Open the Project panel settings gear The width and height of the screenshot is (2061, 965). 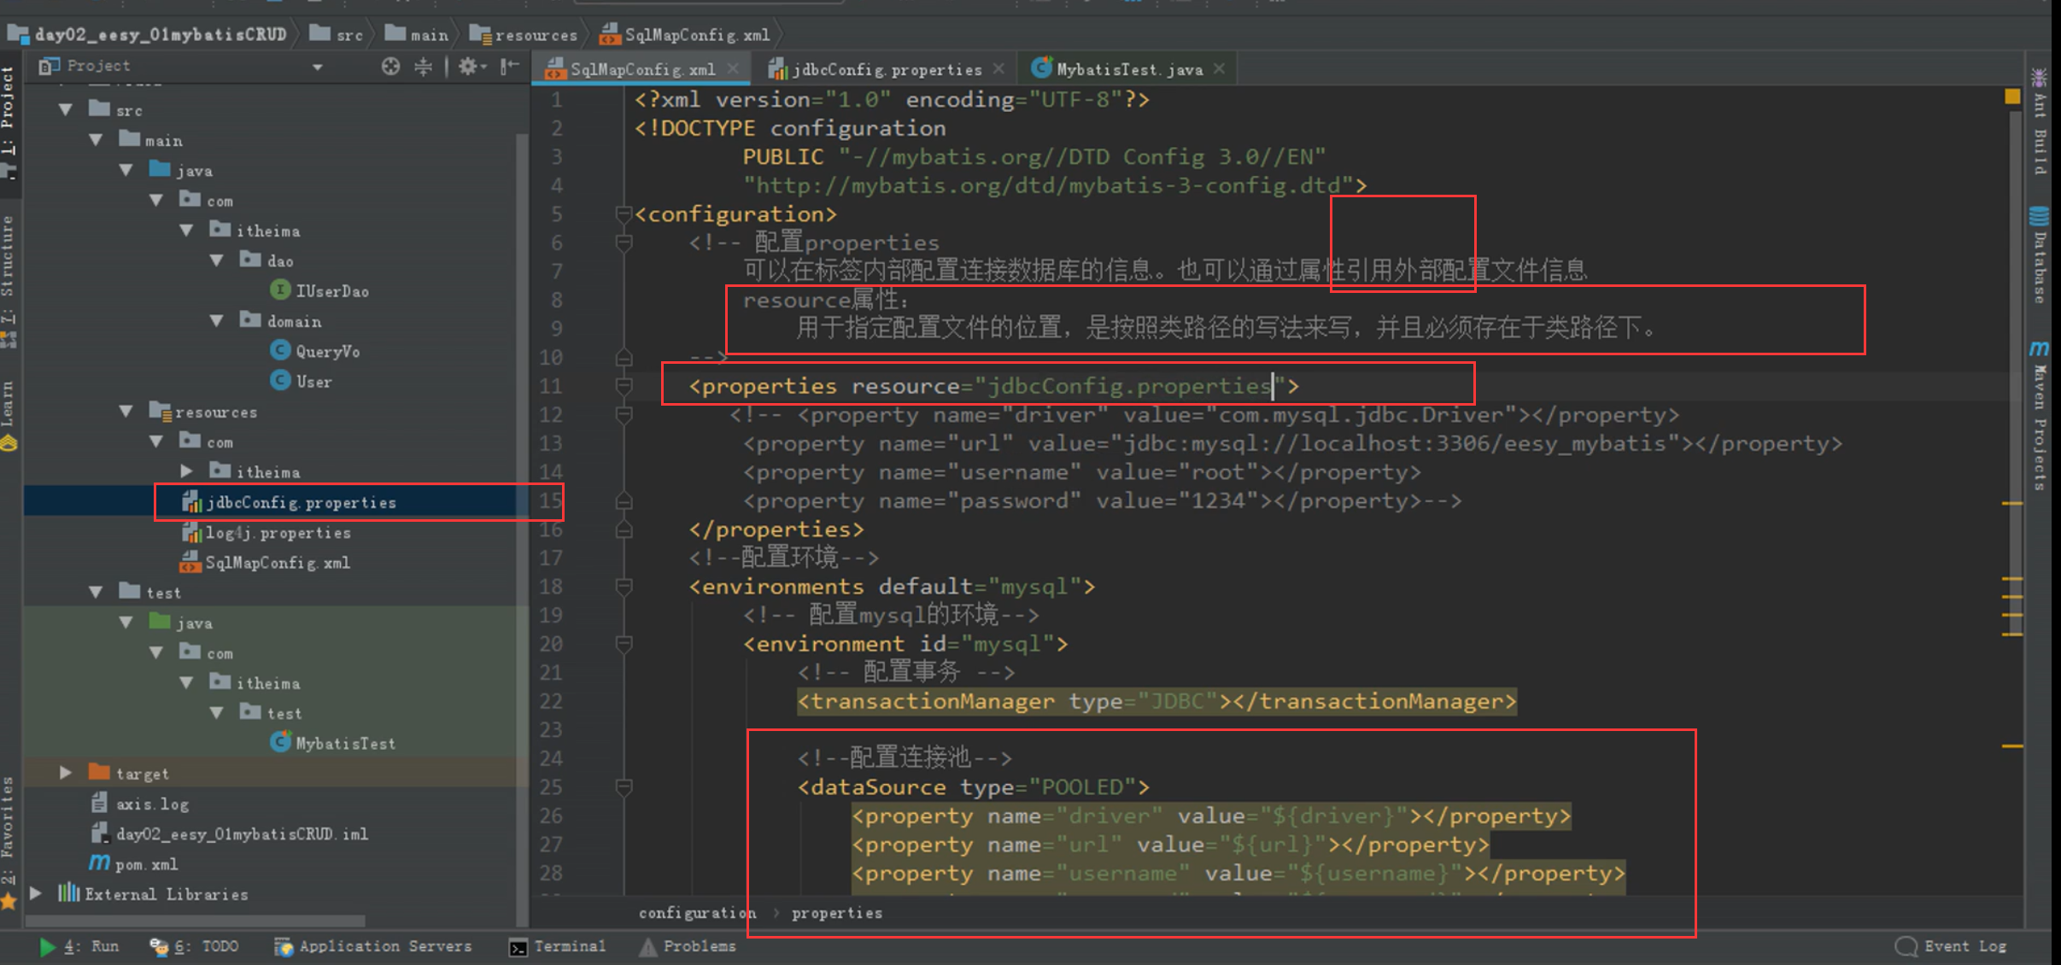click(x=469, y=67)
